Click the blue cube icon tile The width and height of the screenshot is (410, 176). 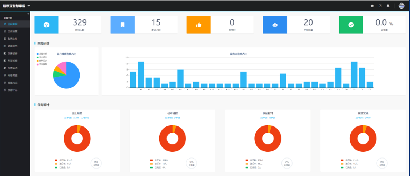(x=46, y=25)
